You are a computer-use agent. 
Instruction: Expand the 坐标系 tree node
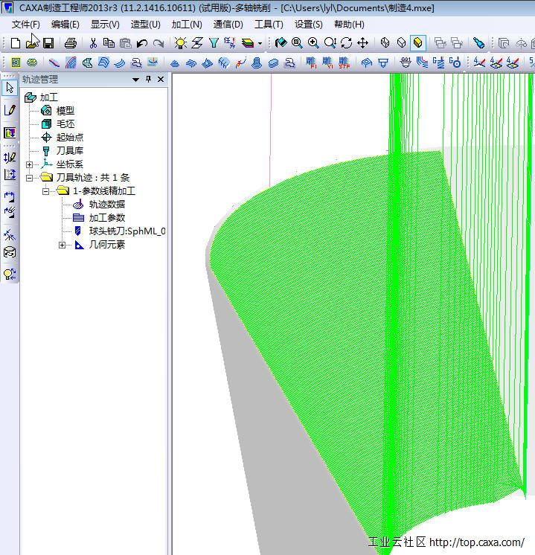pyautogui.click(x=29, y=164)
